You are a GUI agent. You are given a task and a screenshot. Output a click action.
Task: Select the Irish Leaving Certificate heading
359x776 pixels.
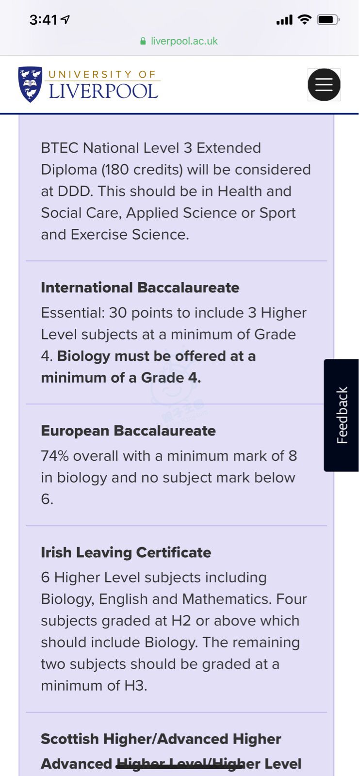tap(126, 552)
